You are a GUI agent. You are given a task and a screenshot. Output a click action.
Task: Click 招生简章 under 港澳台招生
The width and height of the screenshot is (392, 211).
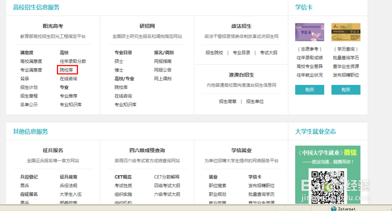pyautogui.click(x=227, y=101)
